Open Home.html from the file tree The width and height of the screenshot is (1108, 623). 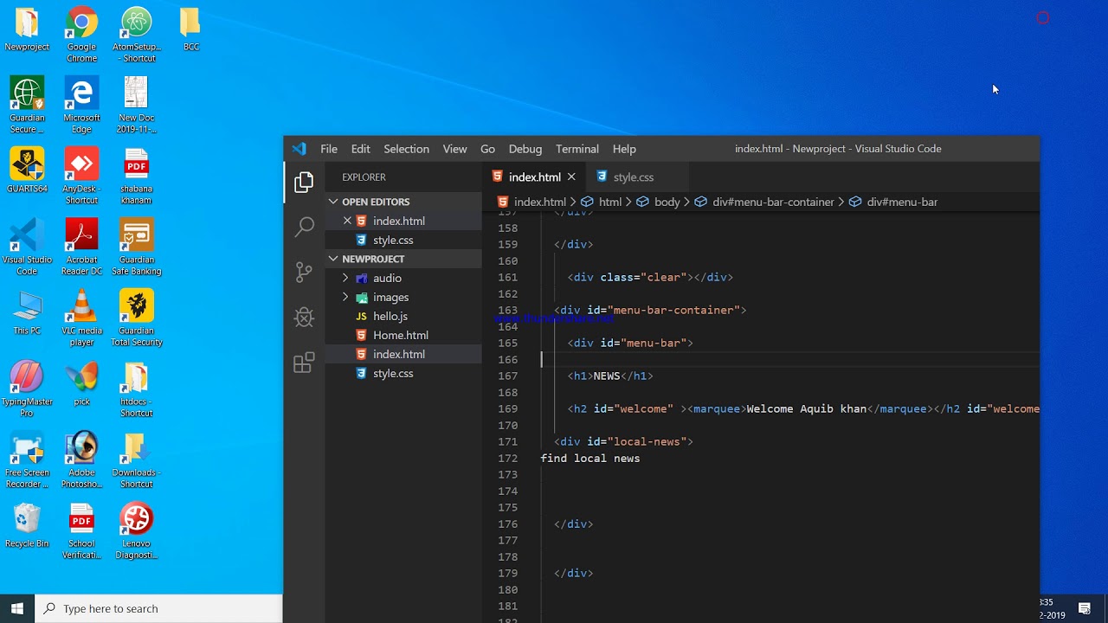tap(401, 335)
